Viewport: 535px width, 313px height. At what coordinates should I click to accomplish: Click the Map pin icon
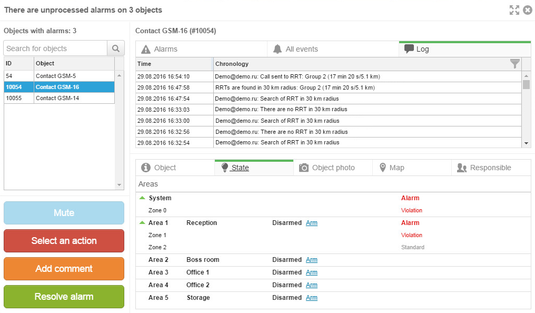pos(383,168)
